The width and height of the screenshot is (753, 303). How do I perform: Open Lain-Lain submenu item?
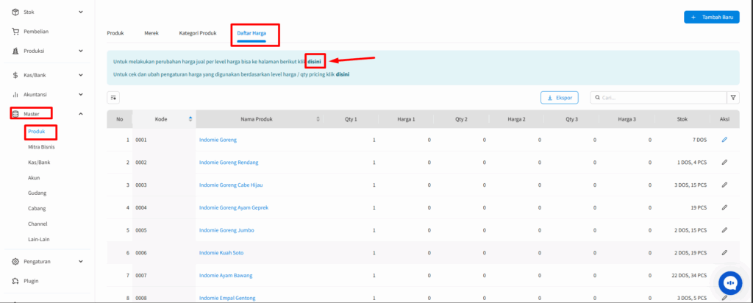click(x=39, y=239)
